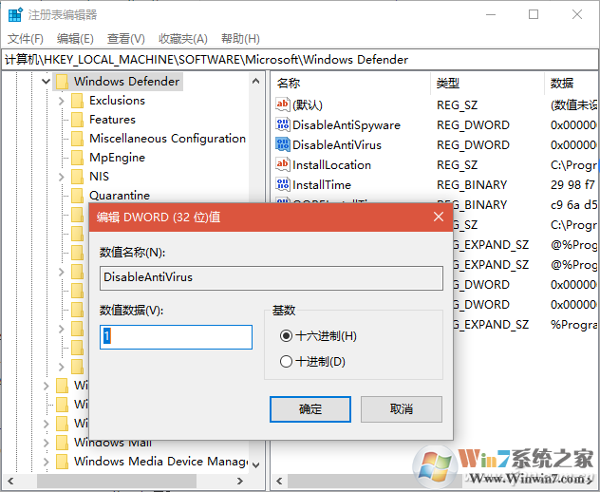Click the (默认) default string value icon
Viewport: 600px width, 492px height.
[x=282, y=104]
